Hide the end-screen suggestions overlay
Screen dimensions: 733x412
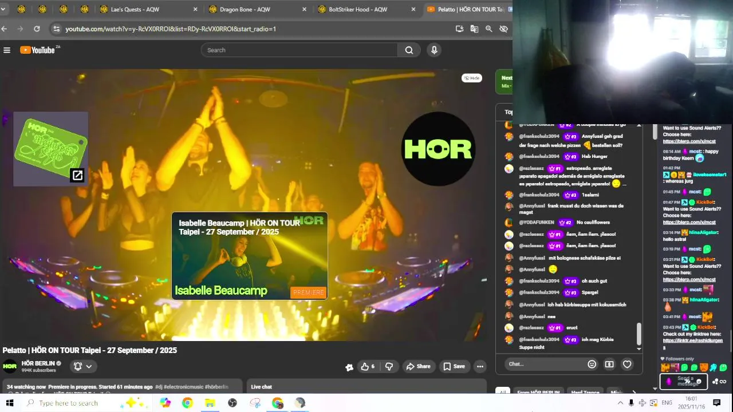pos(472,78)
